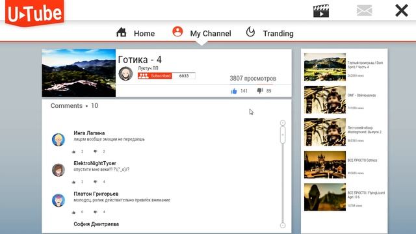Click the ОМГ - Obliviousness title
Viewport: 416px width, 234px height.
361,96
